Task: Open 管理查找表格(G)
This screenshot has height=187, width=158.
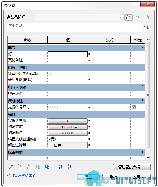Action: coord(132,167)
